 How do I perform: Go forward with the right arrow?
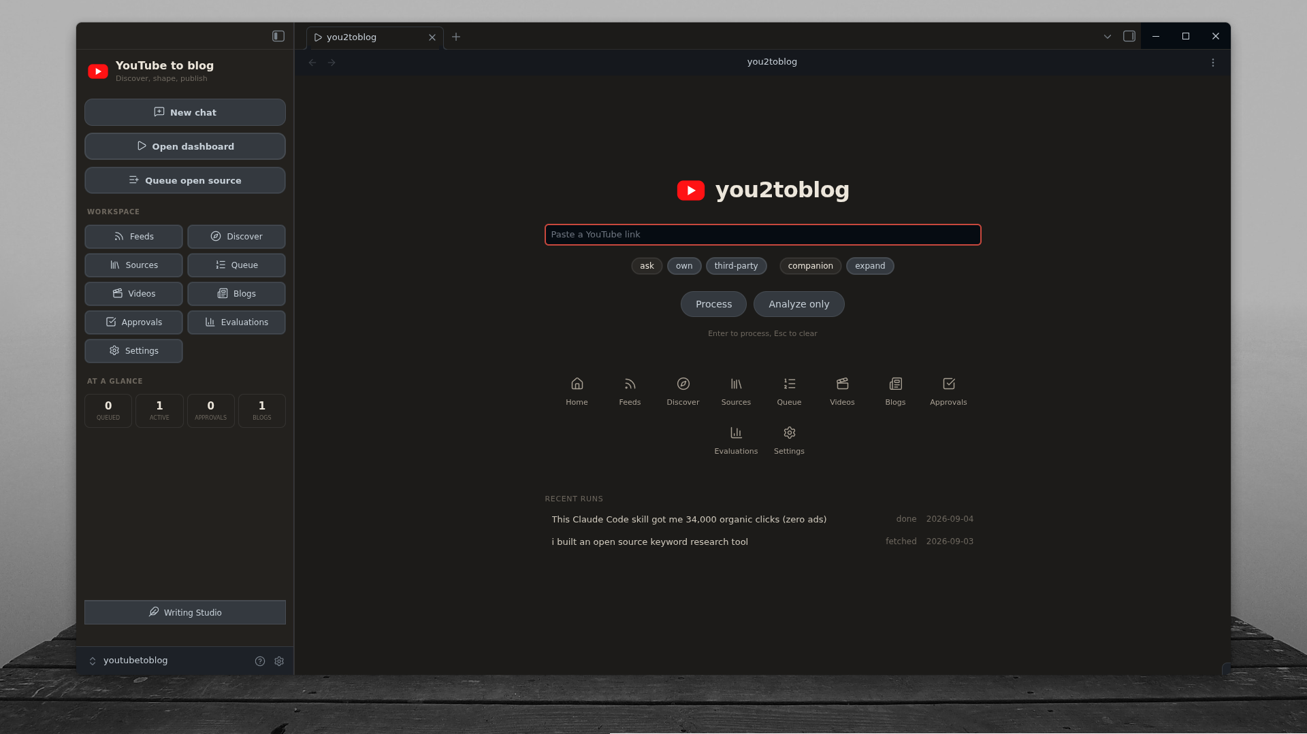332,63
